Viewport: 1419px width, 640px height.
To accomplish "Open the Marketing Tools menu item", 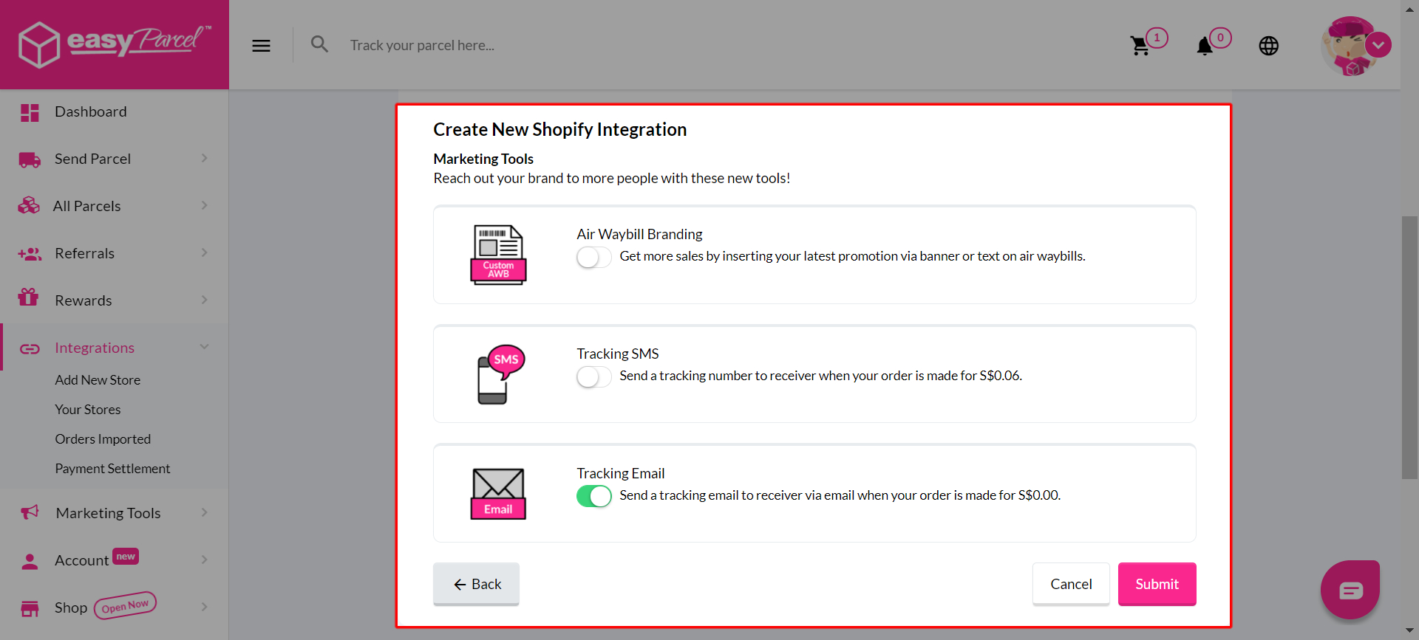I will [115, 513].
